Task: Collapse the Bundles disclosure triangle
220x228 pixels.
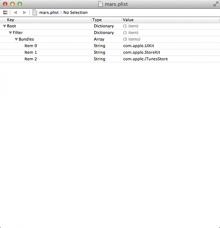Action: pos(16,39)
